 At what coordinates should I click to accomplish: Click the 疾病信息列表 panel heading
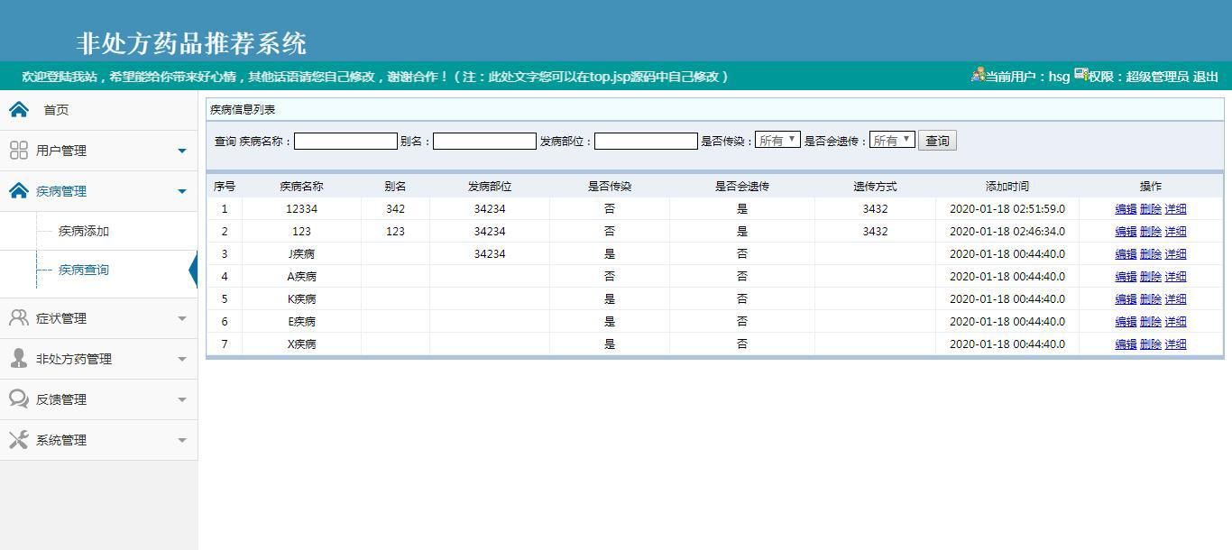point(243,109)
